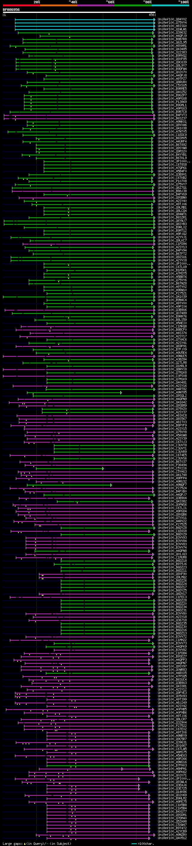This screenshot has width=192, height=846.
Task: Open hit UniRef100_Q39632
Action: [172, 32]
